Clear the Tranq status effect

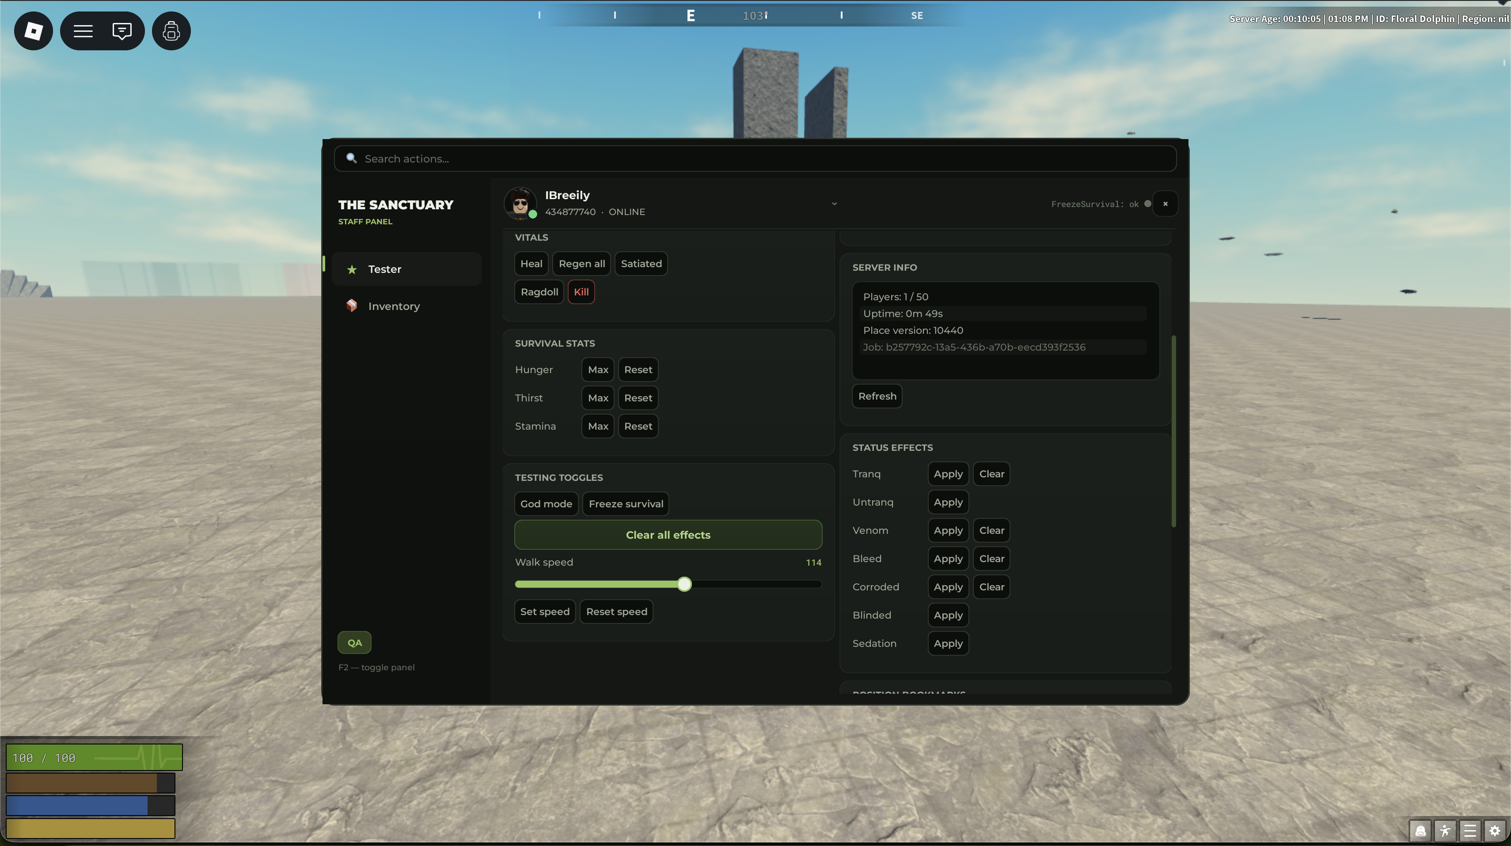pos(991,474)
